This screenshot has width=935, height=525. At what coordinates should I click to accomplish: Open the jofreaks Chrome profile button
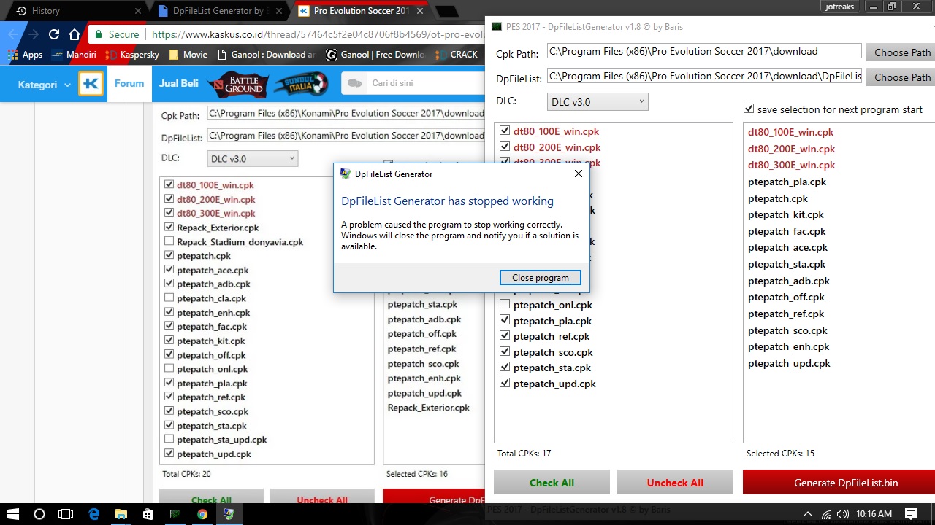840,7
